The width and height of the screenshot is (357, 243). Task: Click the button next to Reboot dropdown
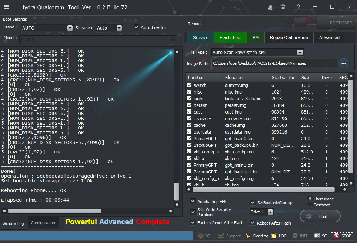pyautogui.click(x=301, y=22)
